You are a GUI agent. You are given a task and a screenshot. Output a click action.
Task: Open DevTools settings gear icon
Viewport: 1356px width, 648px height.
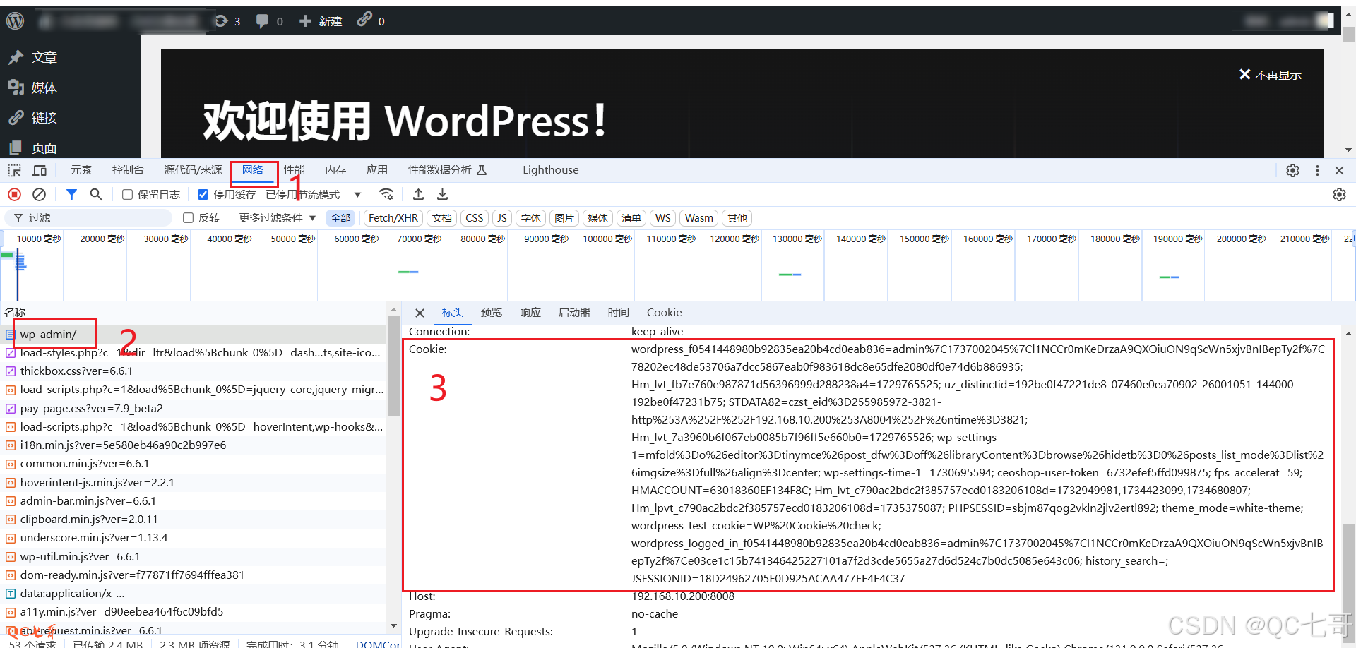click(1292, 170)
